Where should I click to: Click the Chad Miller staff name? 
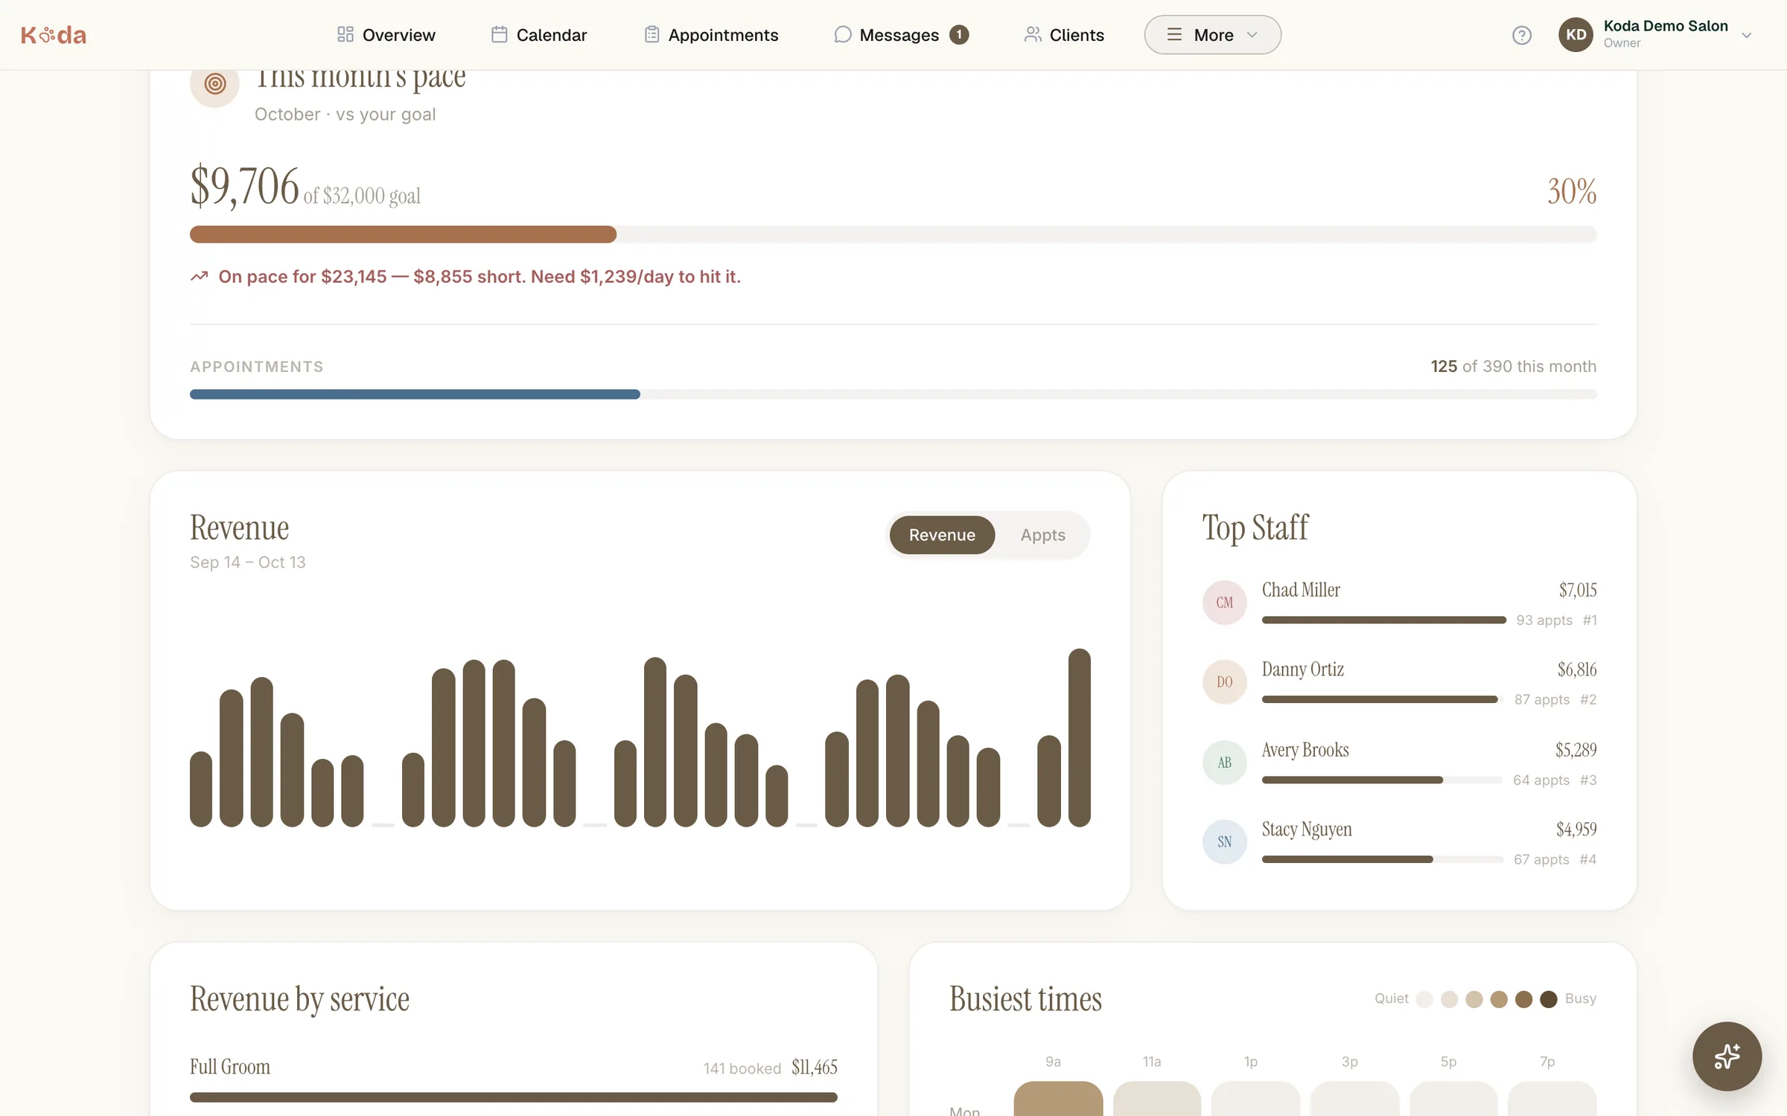click(x=1301, y=590)
